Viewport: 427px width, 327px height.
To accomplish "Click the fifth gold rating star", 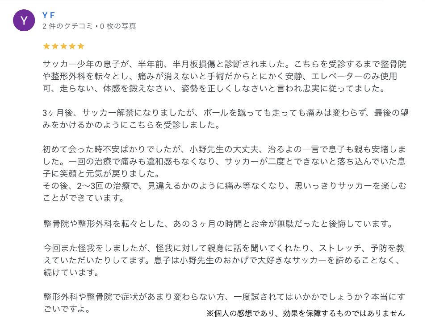I will (80, 46).
